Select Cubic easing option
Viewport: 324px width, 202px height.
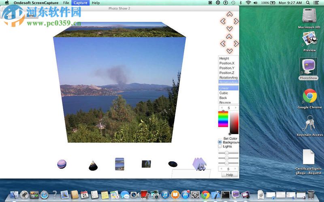[228, 93]
